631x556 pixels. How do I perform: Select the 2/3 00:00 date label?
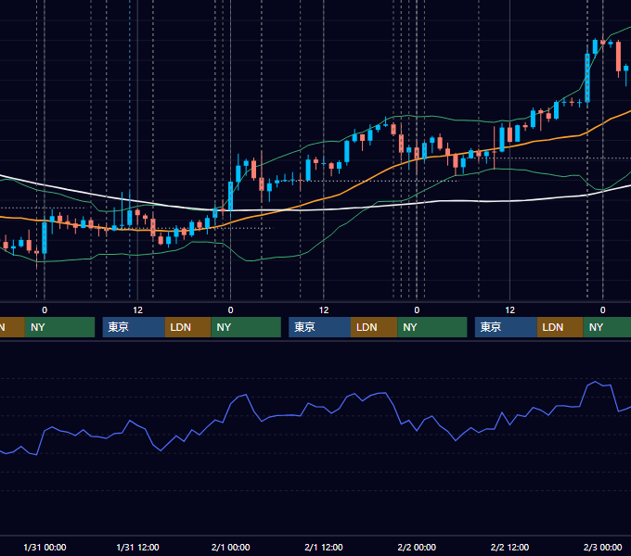[602, 547]
